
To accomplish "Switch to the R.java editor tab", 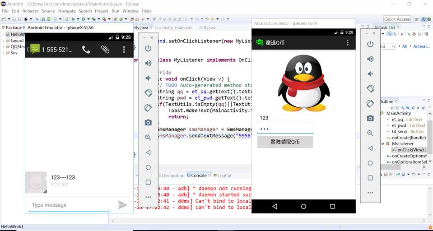I will 209,28.
